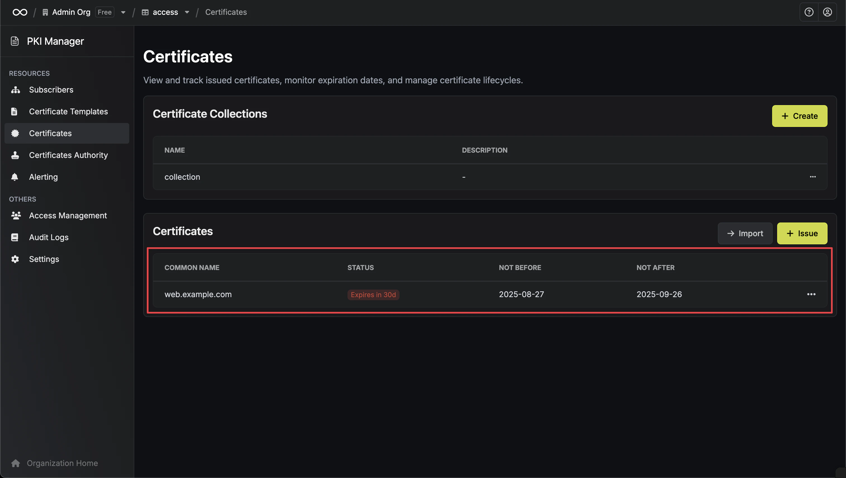Click the Admin Org breadcrumb
Screen dimensions: 846x478
pyautogui.click(x=71, y=12)
